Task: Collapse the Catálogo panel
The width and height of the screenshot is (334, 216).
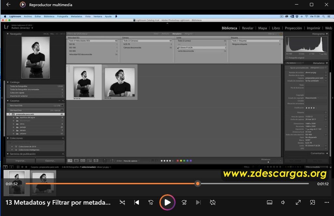Action: coord(8,82)
